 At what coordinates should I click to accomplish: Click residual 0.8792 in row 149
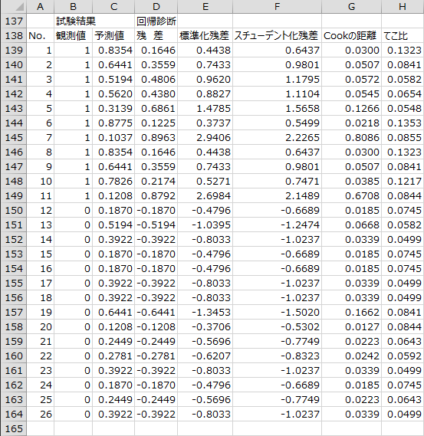click(x=156, y=195)
